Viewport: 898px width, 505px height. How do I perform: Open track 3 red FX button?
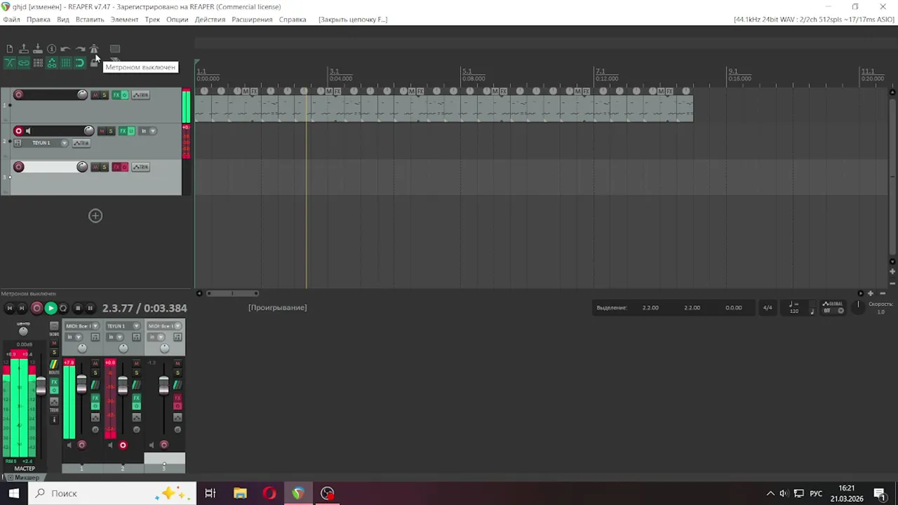click(117, 167)
